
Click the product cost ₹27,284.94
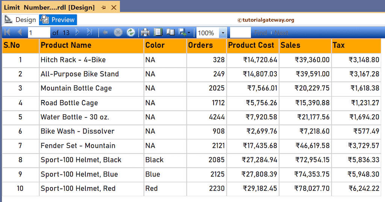point(259,160)
